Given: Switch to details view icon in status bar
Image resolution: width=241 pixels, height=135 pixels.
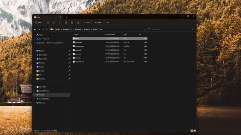Looking at the screenshot, I should [x=192, y=131].
